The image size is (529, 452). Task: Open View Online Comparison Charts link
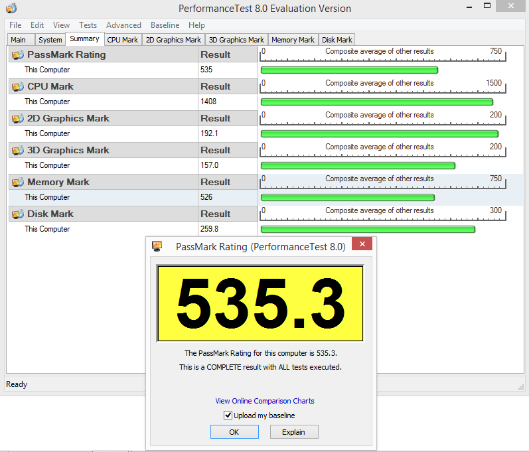point(265,401)
